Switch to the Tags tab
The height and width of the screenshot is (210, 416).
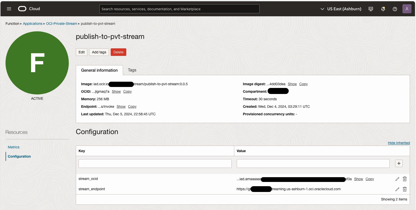point(132,70)
